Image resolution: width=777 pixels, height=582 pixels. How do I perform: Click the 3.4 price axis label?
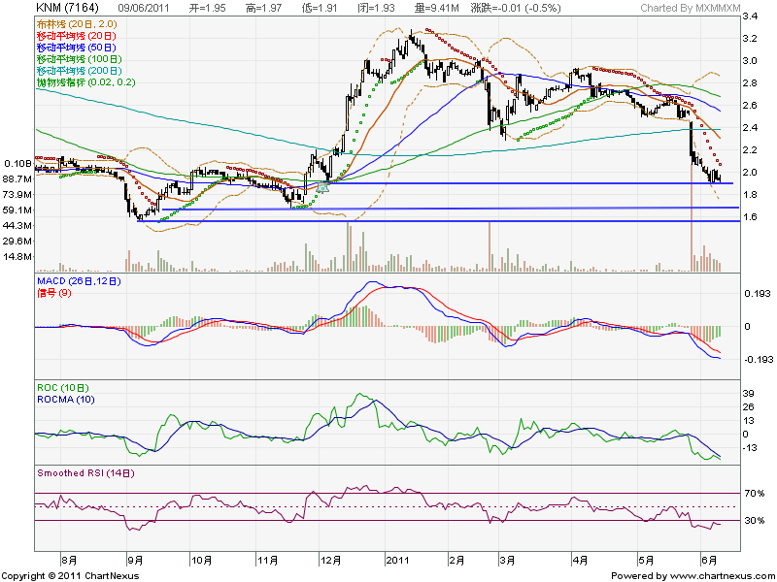pyautogui.click(x=751, y=16)
